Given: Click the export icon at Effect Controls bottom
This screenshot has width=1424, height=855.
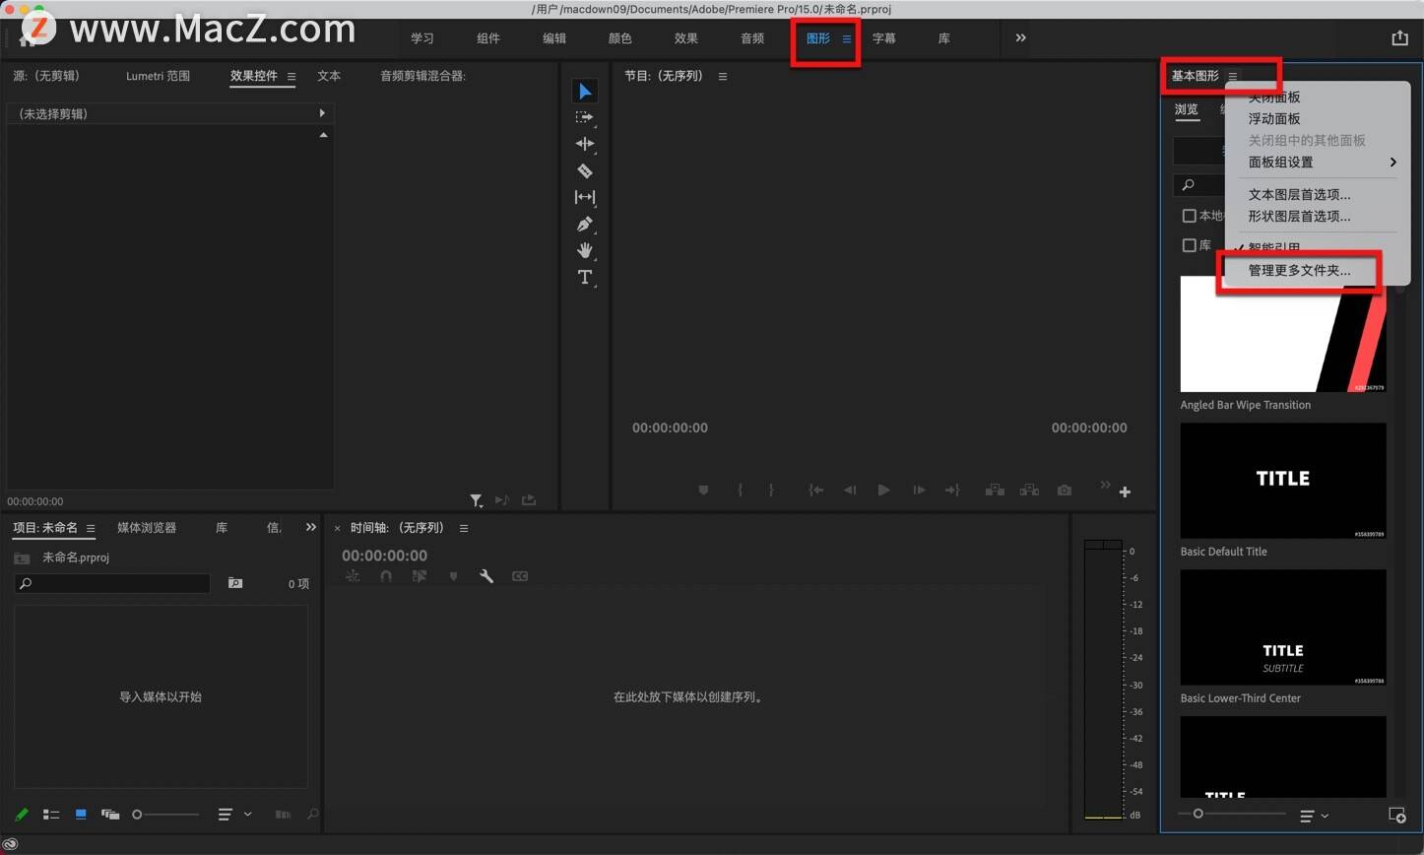Looking at the screenshot, I should click(x=529, y=500).
